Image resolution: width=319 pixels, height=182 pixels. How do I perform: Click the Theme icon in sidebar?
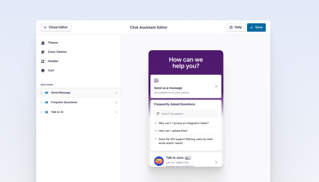(43, 43)
